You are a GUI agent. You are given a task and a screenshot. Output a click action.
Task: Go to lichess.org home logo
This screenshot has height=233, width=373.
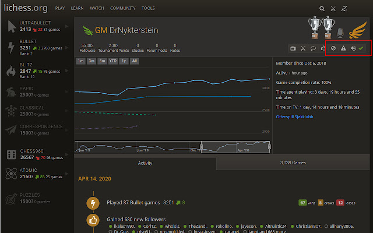point(24,9)
